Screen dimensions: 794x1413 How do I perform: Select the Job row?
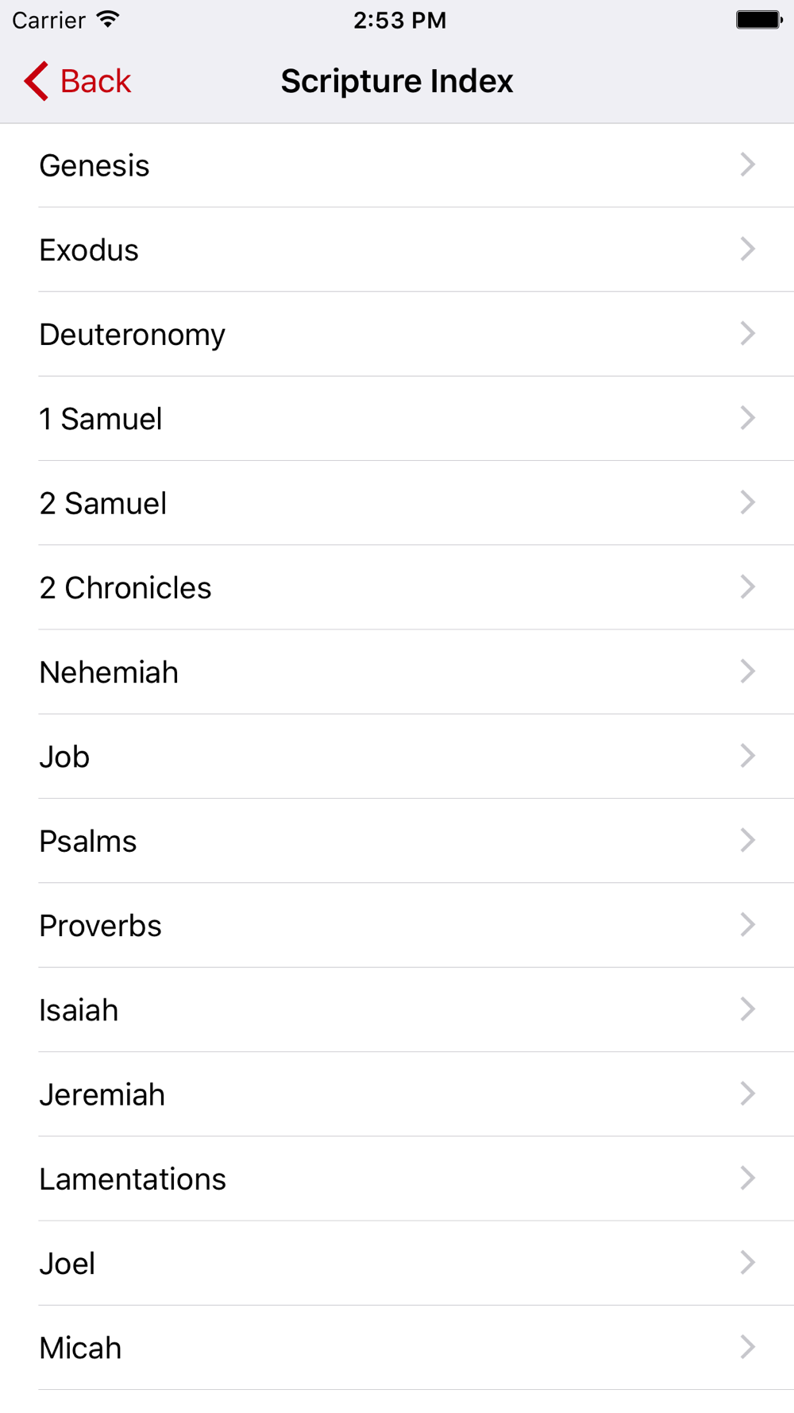pos(397,757)
